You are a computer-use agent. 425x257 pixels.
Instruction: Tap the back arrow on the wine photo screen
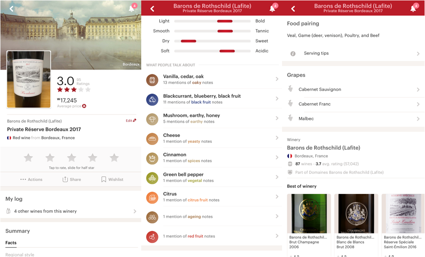(x=11, y=9)
